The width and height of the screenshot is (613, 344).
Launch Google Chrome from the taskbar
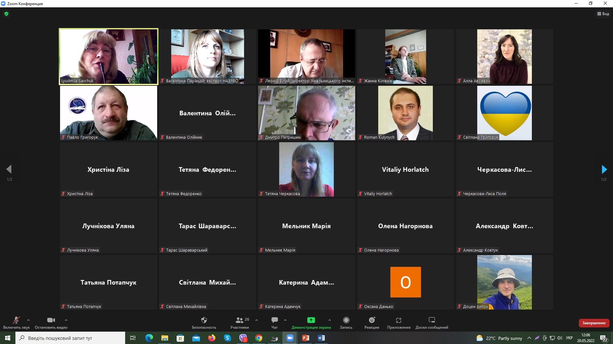click(259, 338)
